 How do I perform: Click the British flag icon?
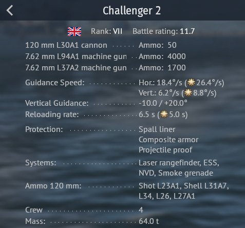74,31
